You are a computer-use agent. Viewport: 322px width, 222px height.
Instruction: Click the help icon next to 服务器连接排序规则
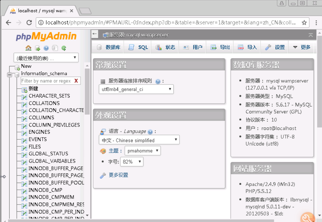click(x=158, y=81)
